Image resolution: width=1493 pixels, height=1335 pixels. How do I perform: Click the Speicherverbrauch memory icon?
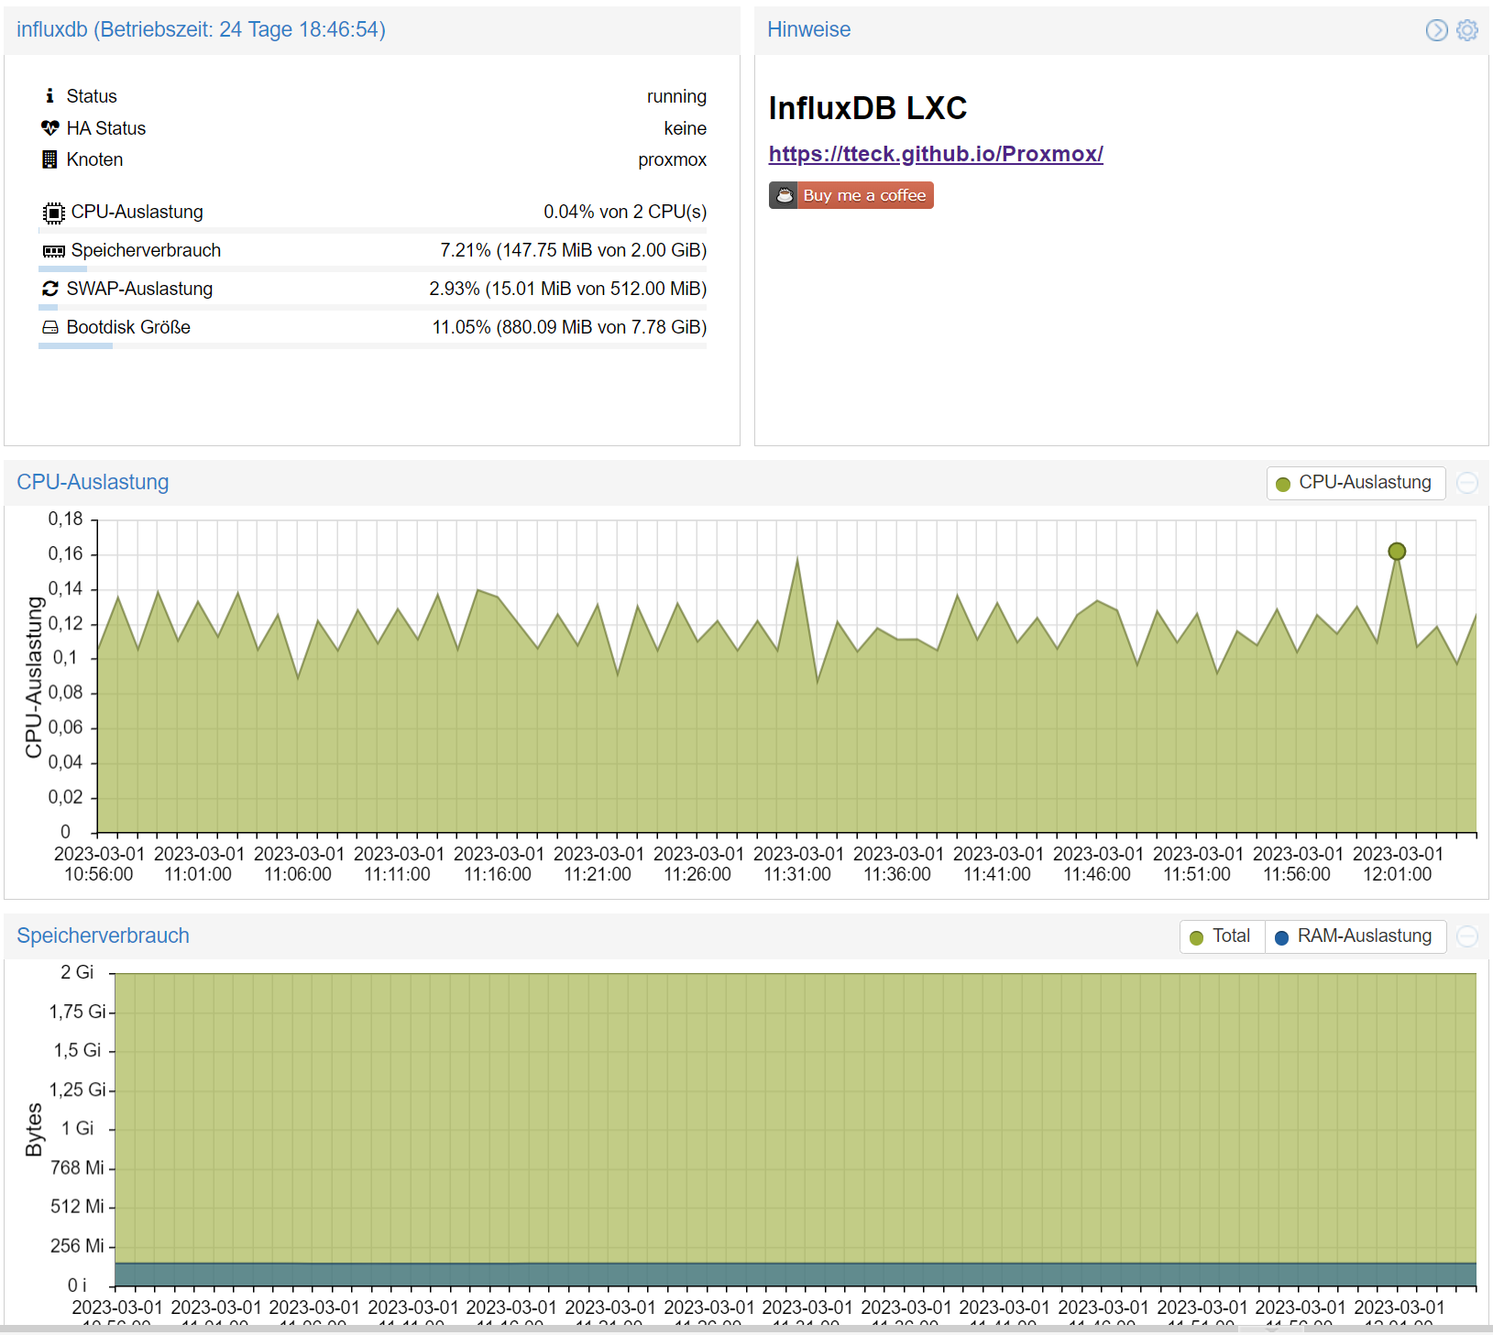pyautogui.click(x=53, y=251)
